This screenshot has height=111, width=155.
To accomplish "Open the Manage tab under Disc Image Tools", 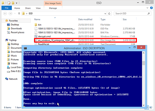I will click(x=53, y=8).
